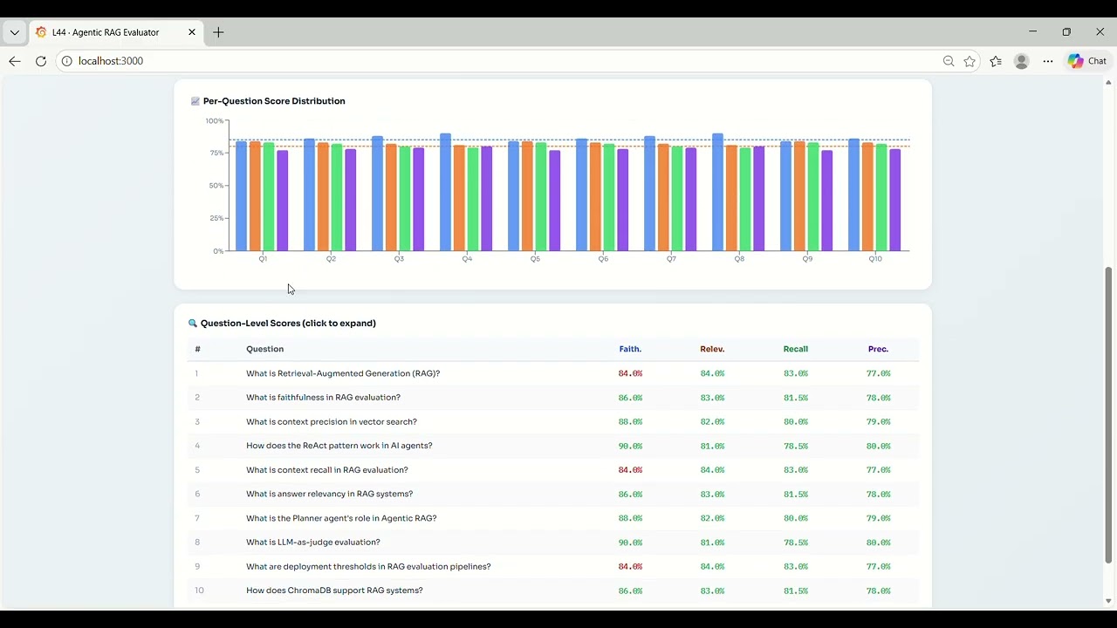
Task: Click the scrollbar up arrow
Action: coord(1108,83)
